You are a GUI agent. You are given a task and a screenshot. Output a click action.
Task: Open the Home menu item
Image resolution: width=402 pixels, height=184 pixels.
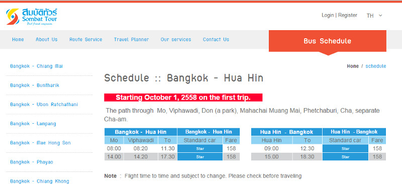pos(18,40)
